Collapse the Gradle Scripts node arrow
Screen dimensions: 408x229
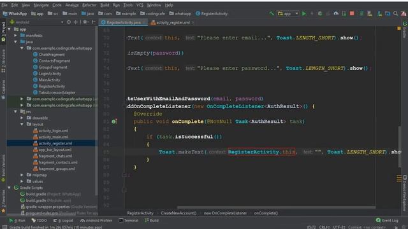coord(10,188)
